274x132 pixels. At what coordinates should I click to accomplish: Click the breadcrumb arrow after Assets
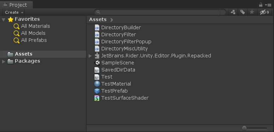(x=112, y=20)
